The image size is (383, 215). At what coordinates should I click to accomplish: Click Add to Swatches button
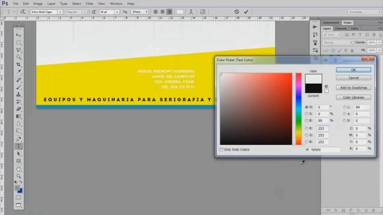click(x=354, y=88)
